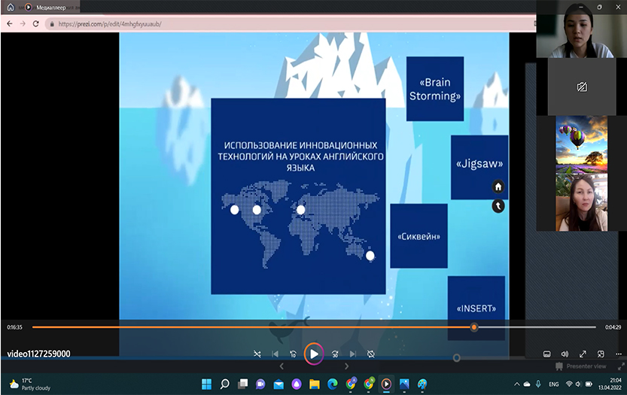
Task: Open the Windows Start menu
Action: point(206,384)
